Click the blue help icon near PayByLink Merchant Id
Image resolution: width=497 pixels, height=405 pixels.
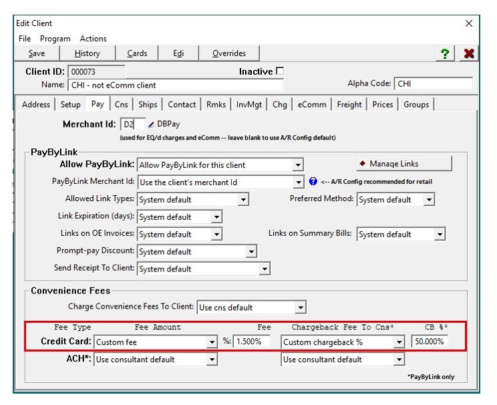coord(313,181)
